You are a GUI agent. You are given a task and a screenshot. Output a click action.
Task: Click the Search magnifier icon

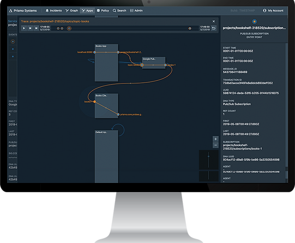(114, 10)
